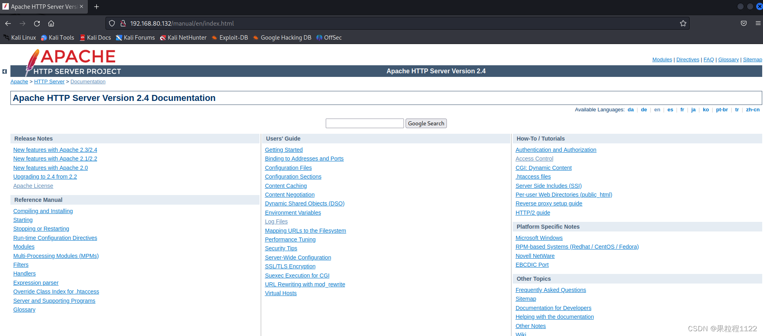This screenshot has height=336, width=763.
Task: Bookmark this page with the star
Action: (683, 24)
